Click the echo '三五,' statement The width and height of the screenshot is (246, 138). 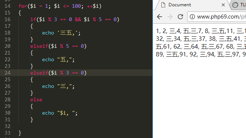tap(61, 33)
